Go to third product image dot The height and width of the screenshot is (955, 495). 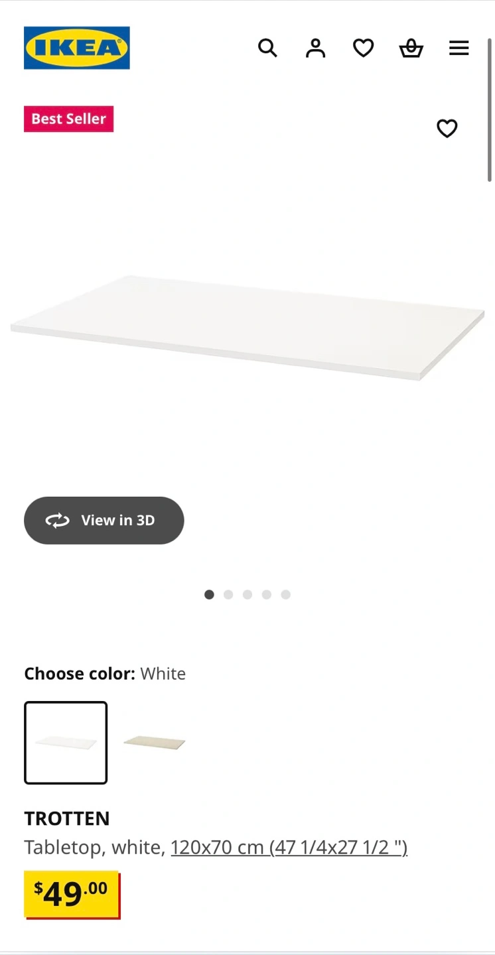(x=247, y=595)
